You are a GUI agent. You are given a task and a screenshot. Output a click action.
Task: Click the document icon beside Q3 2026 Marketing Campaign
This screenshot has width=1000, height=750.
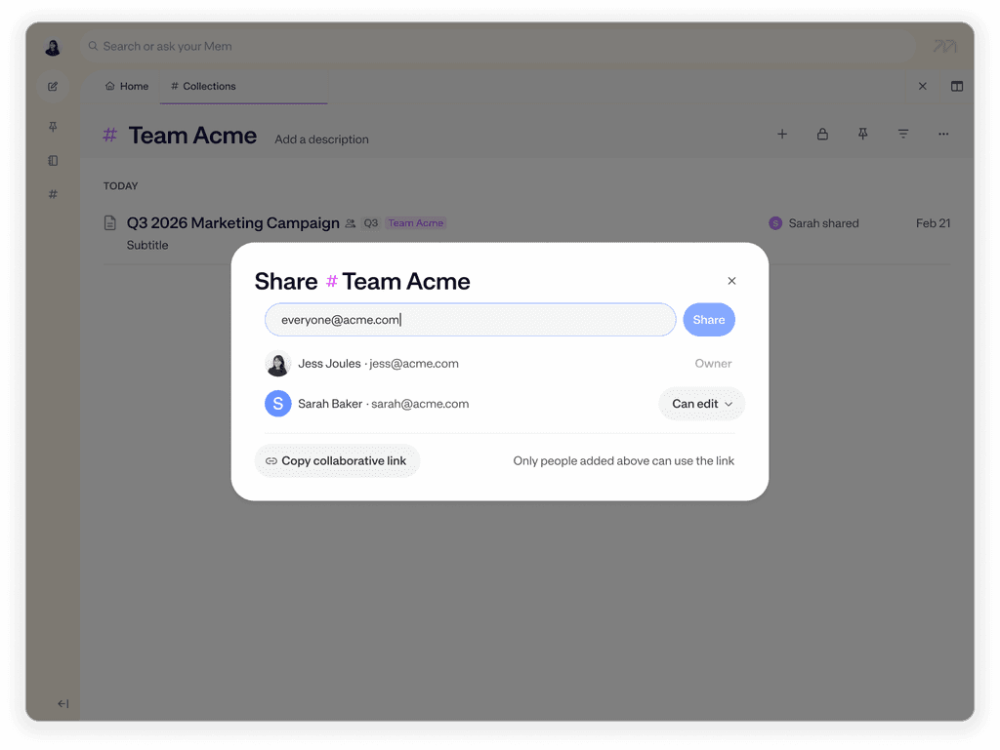point(110,222)
